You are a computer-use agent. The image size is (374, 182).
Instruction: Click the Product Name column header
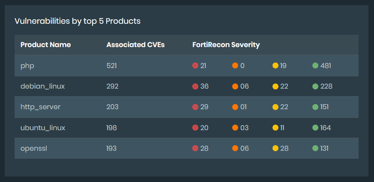45,45
